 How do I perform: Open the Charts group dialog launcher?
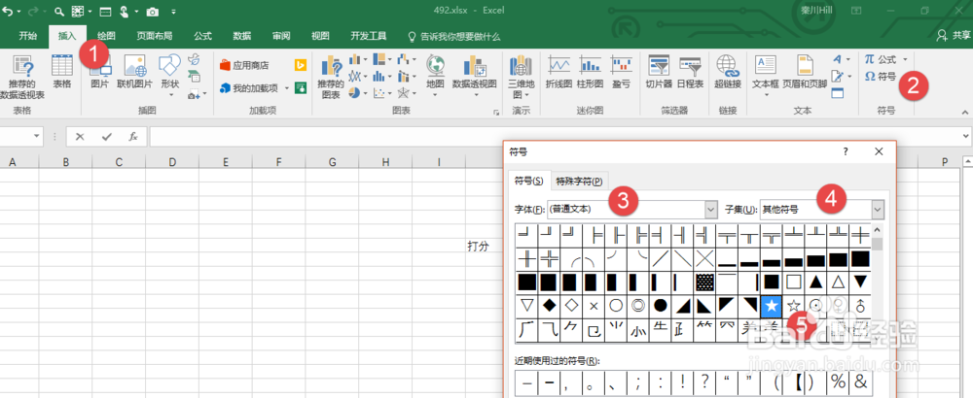[496, 113]
